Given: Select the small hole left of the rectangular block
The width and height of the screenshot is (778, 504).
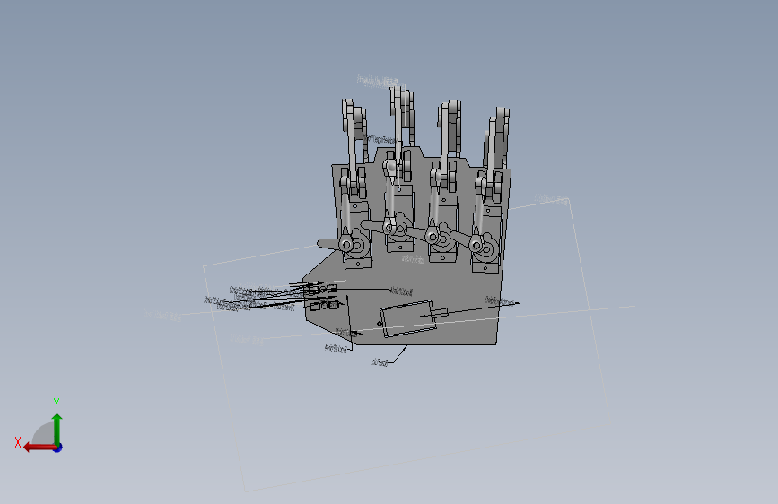Looking at the screenshot, I should 380,324.
